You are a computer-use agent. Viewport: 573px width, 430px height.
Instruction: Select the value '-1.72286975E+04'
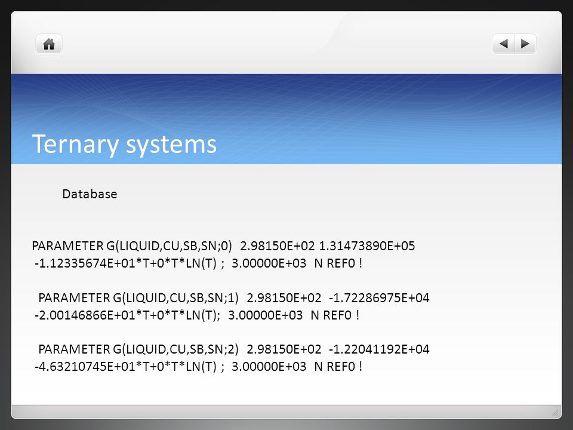pyautogui.click(x=379, y=298)
